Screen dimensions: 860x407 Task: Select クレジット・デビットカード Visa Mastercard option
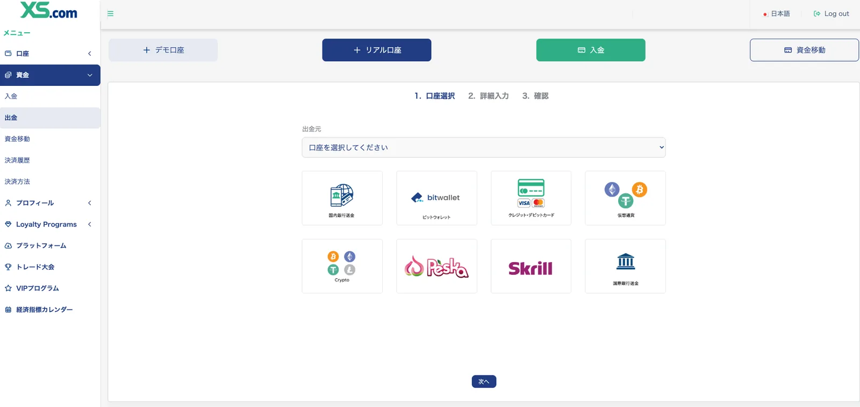click(531, 198)
